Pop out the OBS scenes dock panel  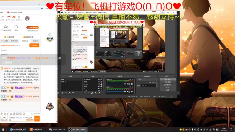point(81,76)
